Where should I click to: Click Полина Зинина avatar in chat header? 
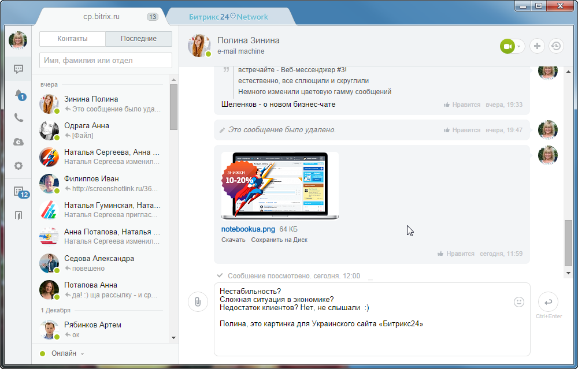point(199,46)
